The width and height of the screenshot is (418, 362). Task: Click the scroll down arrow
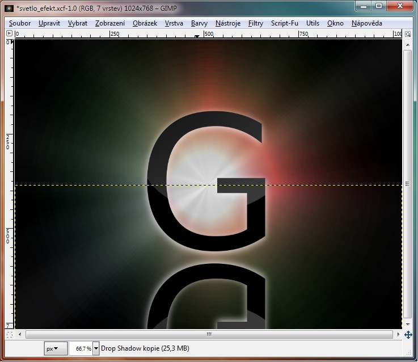pos(408,324)
